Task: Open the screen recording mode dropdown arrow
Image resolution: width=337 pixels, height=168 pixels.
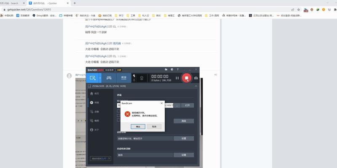Action: [x=100, y=78]
